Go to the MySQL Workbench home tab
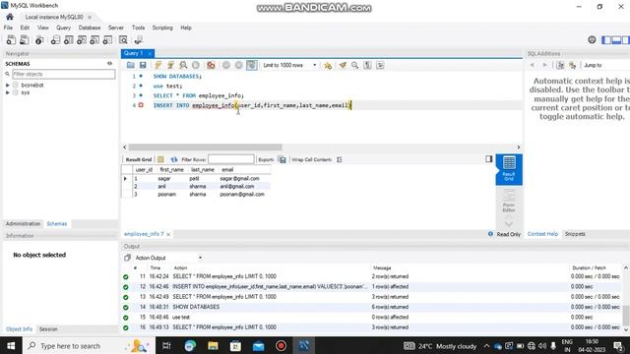Screen dimensions: 630x354 click(x=10, y=17)
